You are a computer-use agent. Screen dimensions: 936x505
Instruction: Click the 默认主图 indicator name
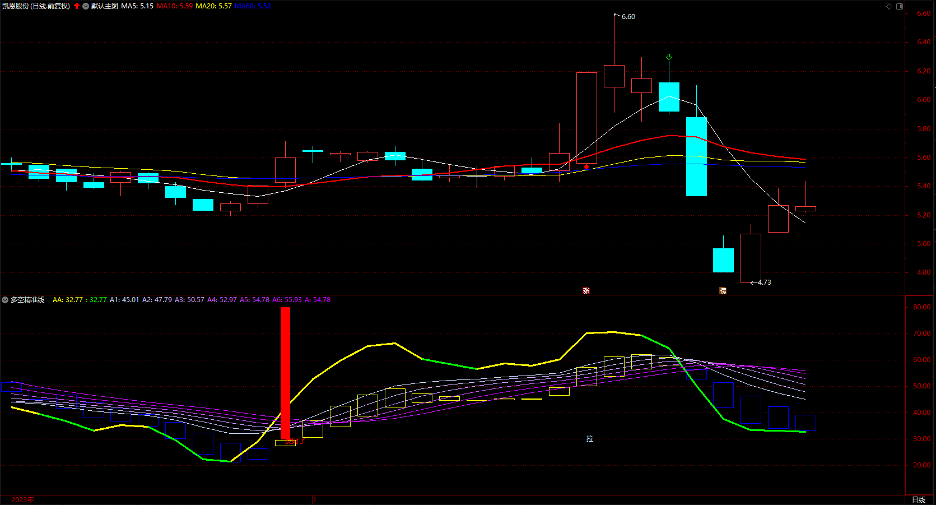105,6
